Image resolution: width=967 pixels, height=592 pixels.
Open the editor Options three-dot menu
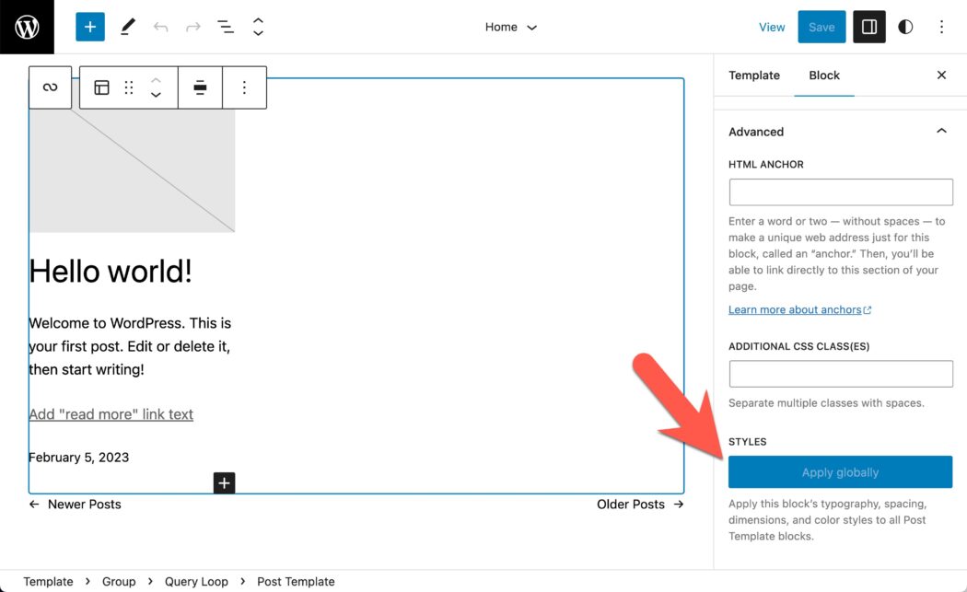coord(941,27)
